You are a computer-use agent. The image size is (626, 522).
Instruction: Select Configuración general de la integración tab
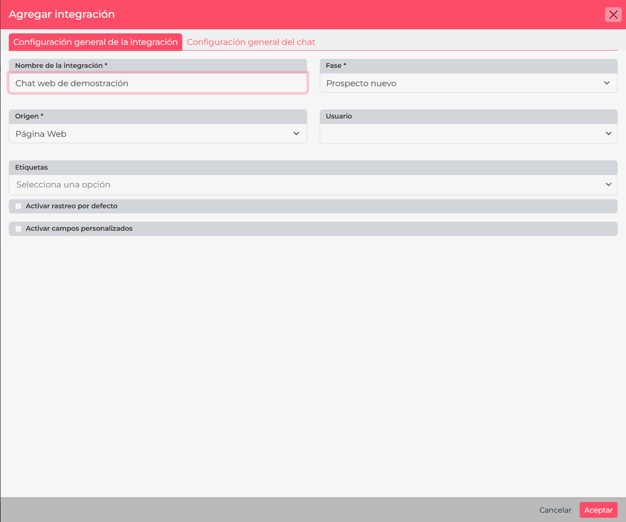click(95, 42)
